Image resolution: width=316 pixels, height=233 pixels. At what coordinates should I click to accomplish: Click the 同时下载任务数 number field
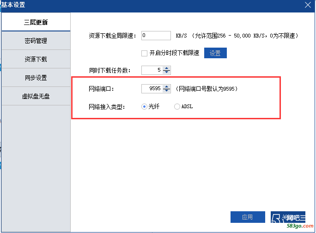[x=152, y=70]
